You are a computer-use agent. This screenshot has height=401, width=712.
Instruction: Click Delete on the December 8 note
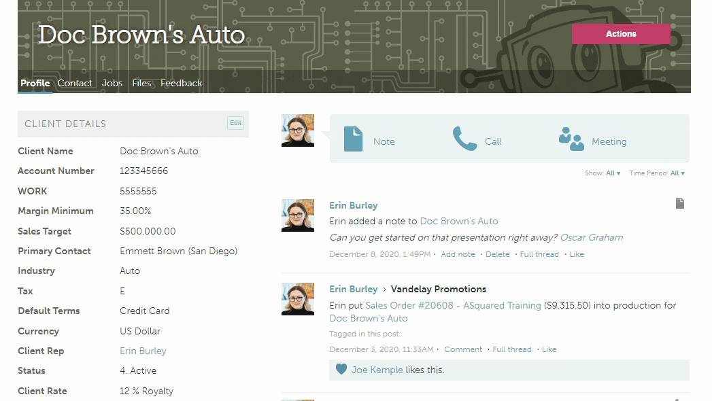click(x=497, y=254)
